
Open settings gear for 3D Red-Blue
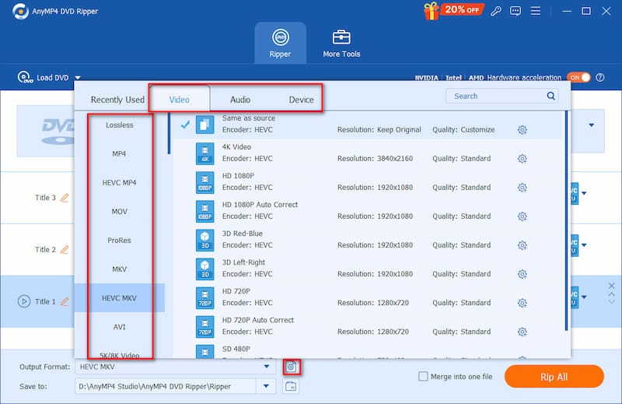point(522,245)
